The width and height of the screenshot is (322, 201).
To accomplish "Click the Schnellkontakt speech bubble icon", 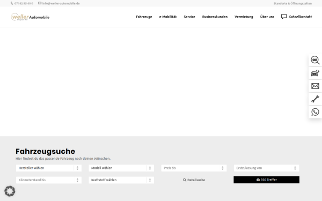I will coord(284,17).
